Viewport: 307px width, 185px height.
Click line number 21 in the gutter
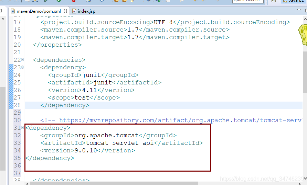pos(17,53)
